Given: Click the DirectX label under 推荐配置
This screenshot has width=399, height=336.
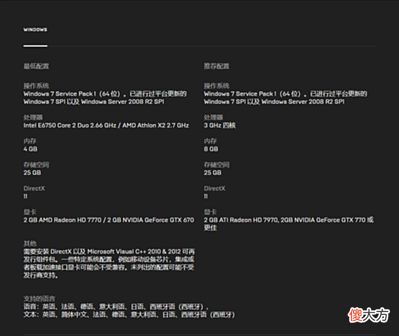Looking at the screenshot, I should click(214, 189).
